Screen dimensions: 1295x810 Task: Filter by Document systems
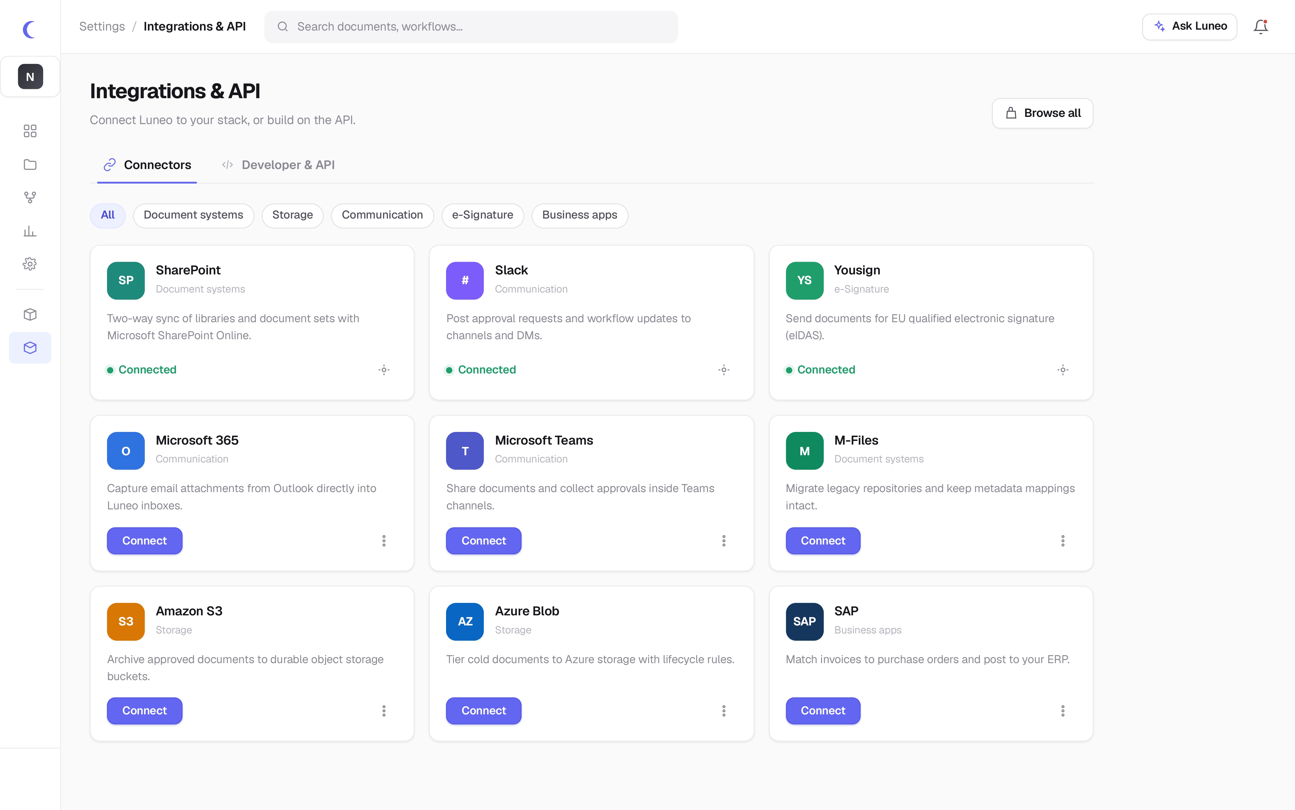[193, 215]
